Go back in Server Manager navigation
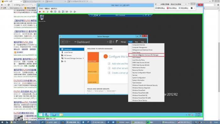 click(63, 42)
